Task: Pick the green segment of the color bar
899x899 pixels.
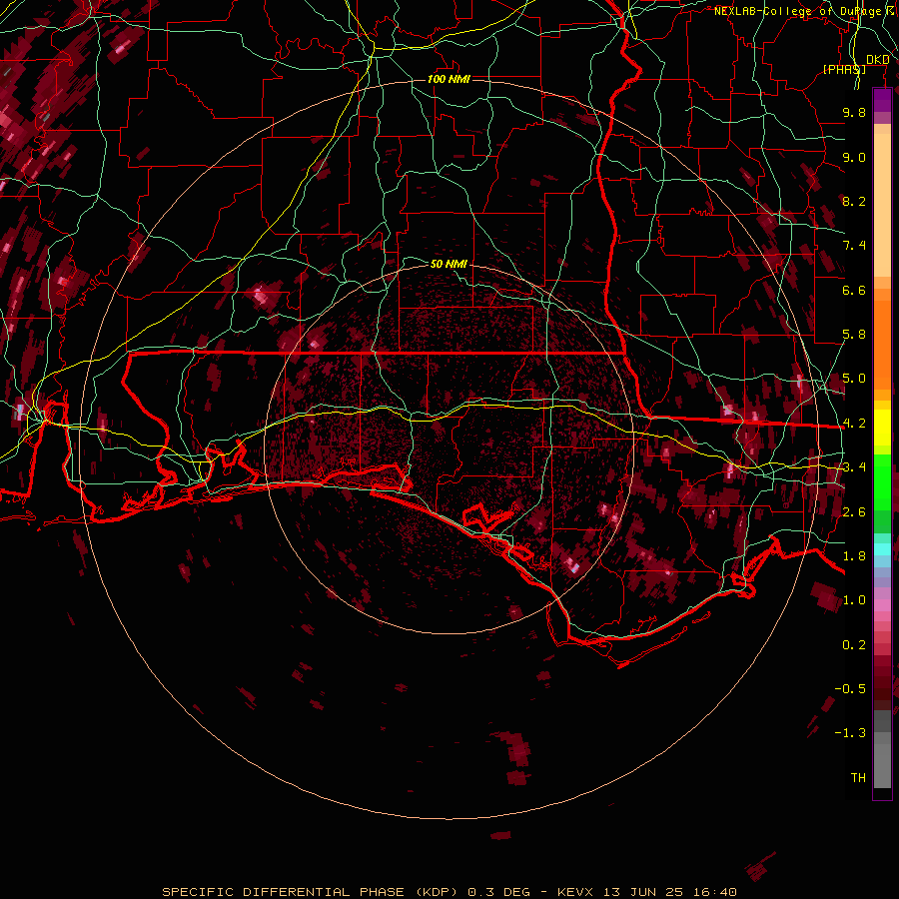Action: tap(882, 481)
